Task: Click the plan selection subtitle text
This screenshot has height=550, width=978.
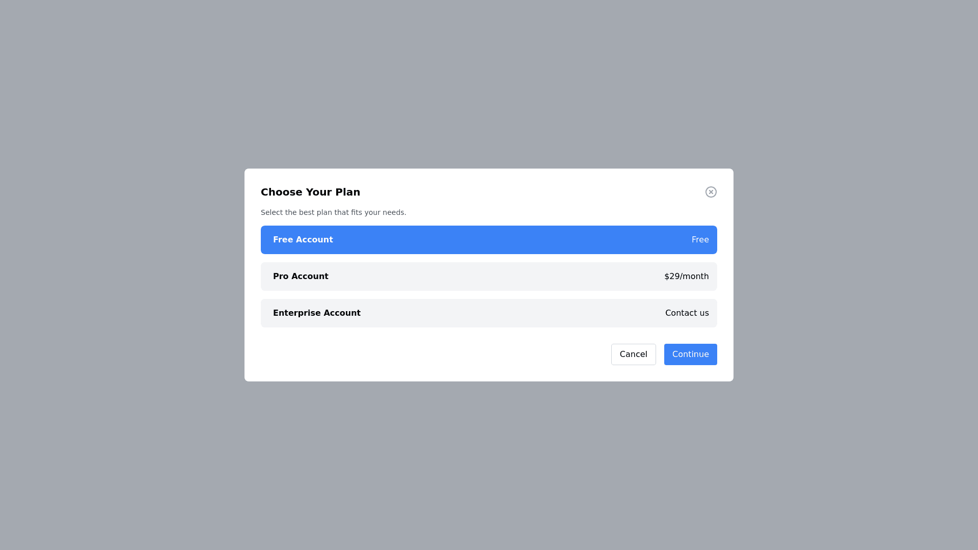Action: 333,212
